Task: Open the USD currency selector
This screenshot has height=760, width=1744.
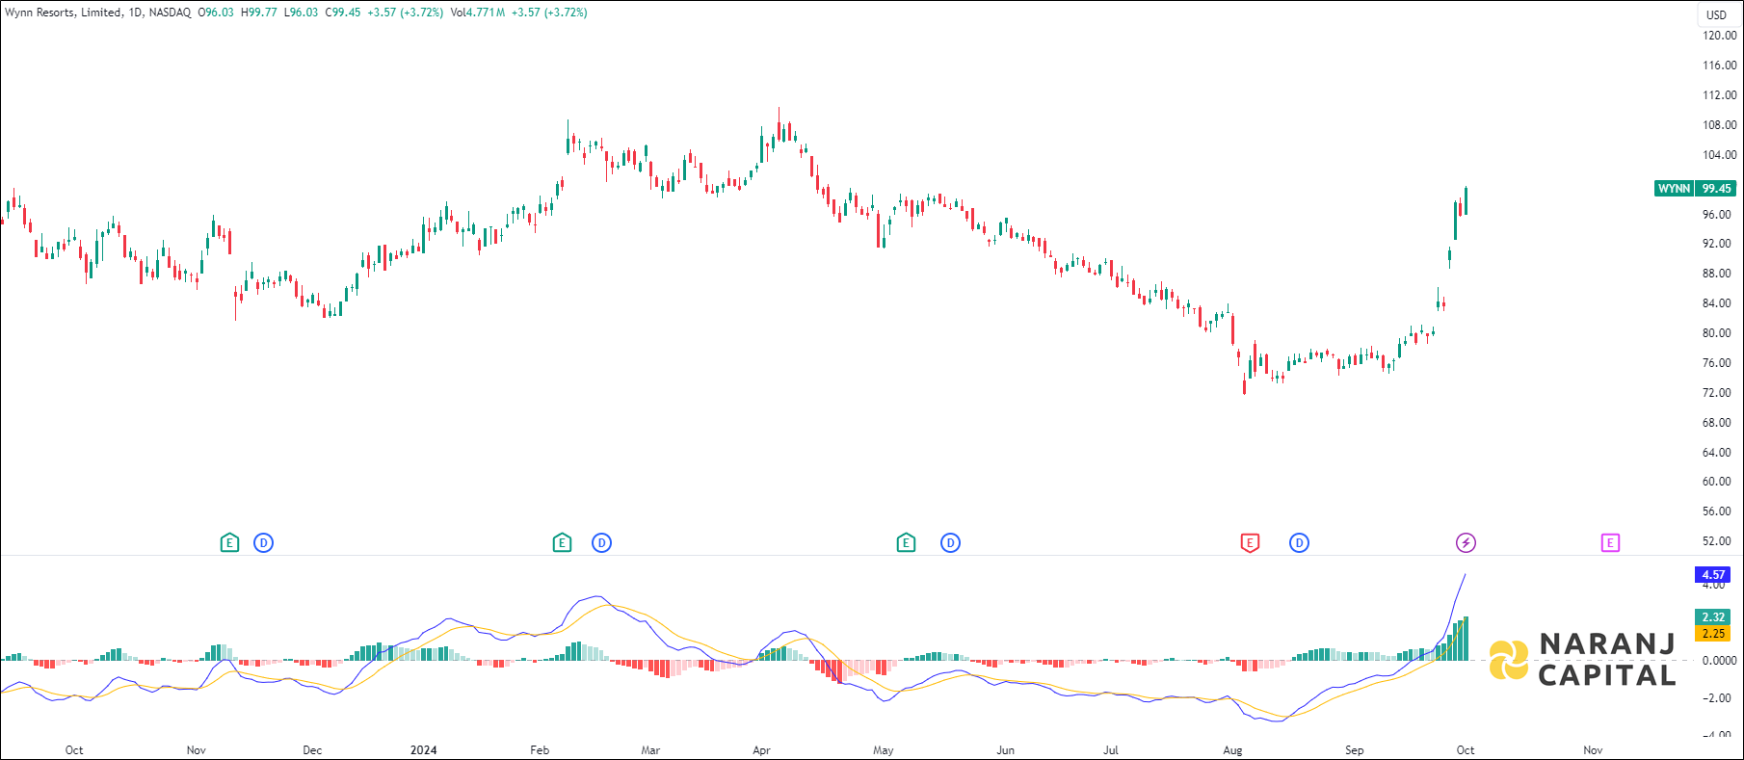Action: 1716,14
